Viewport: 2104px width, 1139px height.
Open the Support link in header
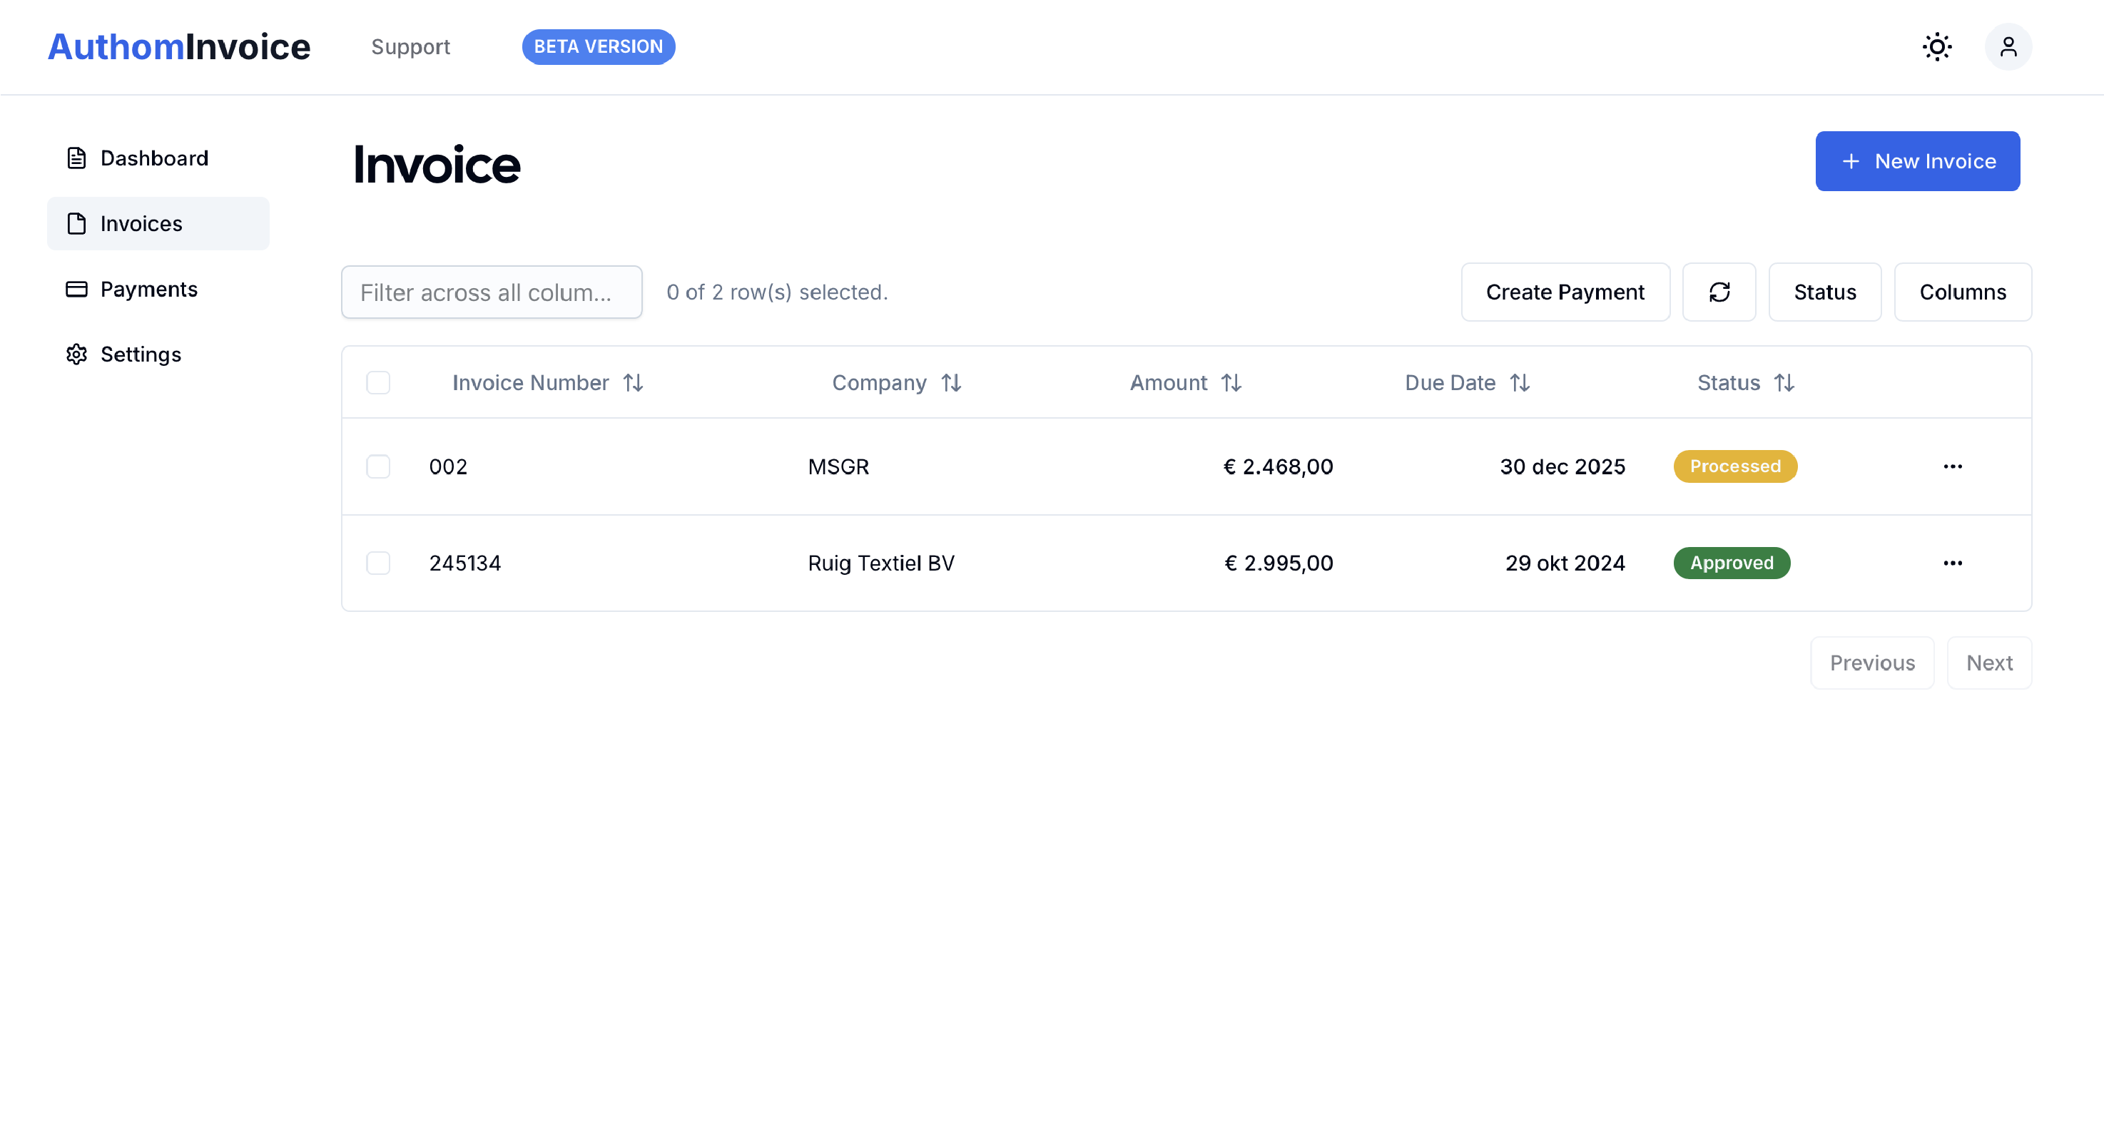click(410, 46)
